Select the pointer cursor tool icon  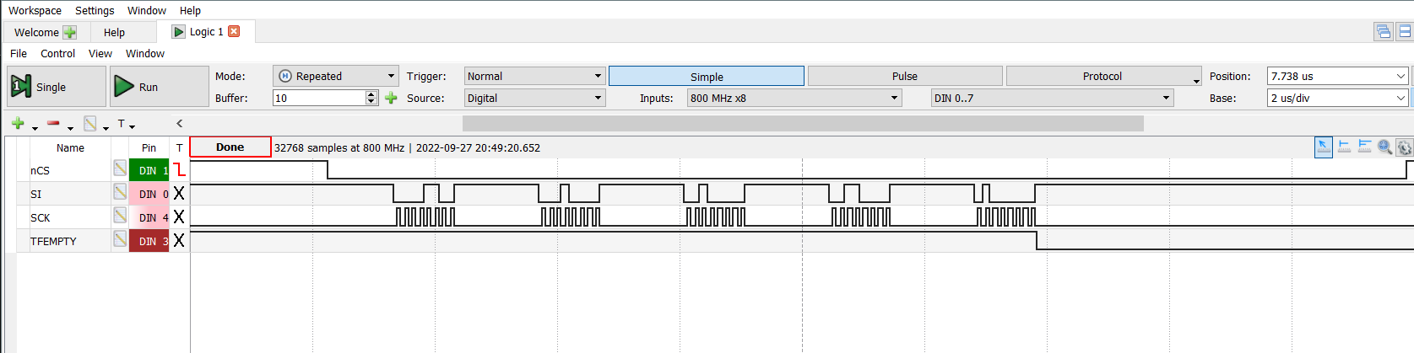click(1324, 147)
